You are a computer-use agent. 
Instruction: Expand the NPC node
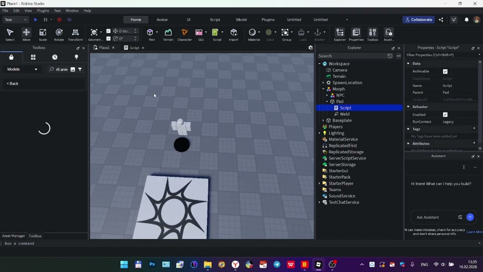click(327, 96)
